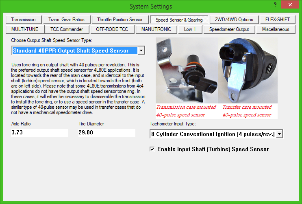Close the System Settings window

click(x=291, y=6)
